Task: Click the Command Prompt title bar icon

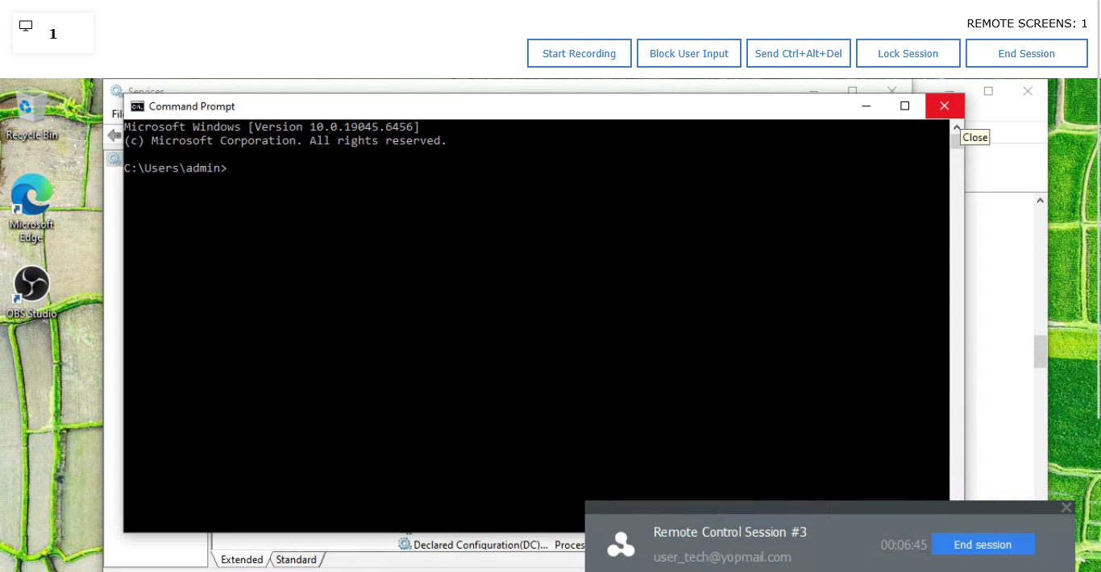Action: point(138,106)
